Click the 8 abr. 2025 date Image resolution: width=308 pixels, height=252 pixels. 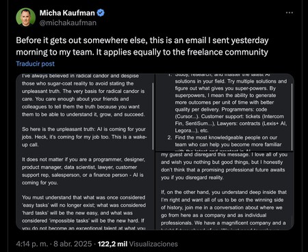pos(73,244)
